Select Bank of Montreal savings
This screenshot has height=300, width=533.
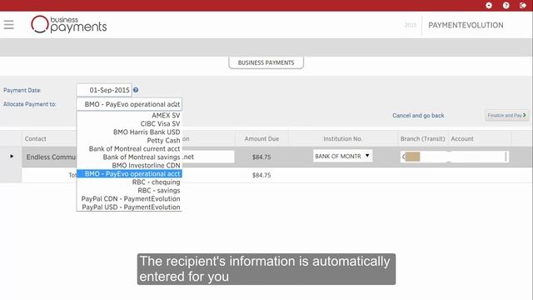130,157
